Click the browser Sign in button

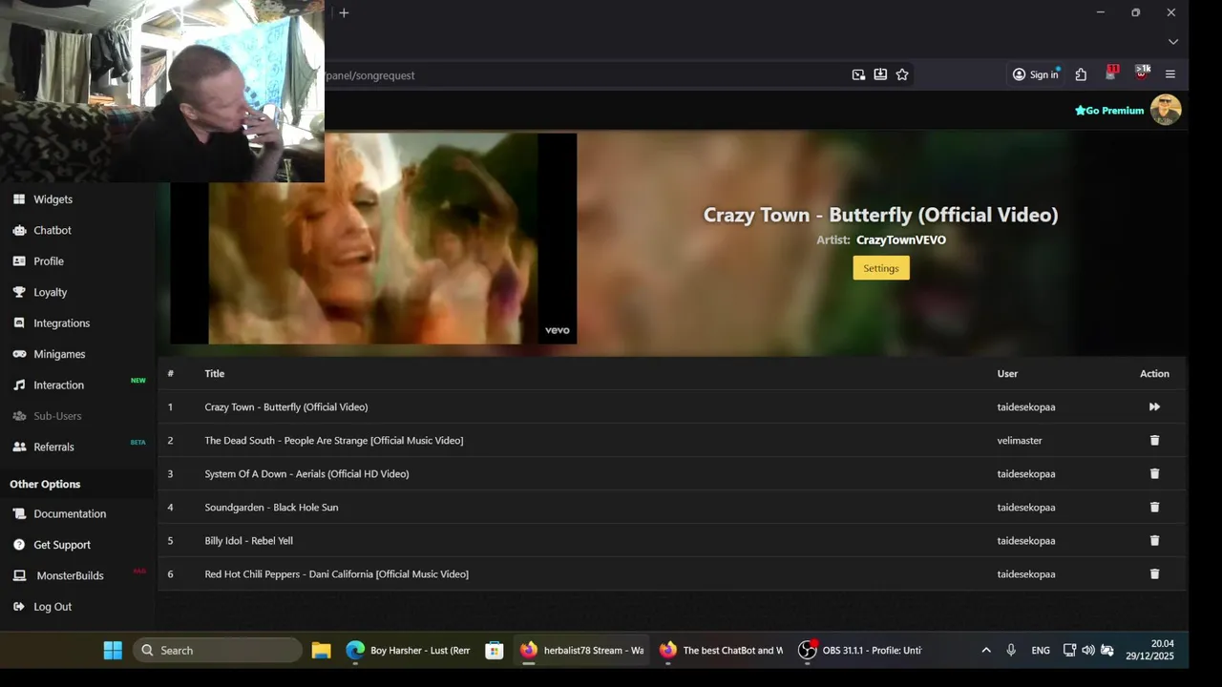point(1036,74)
